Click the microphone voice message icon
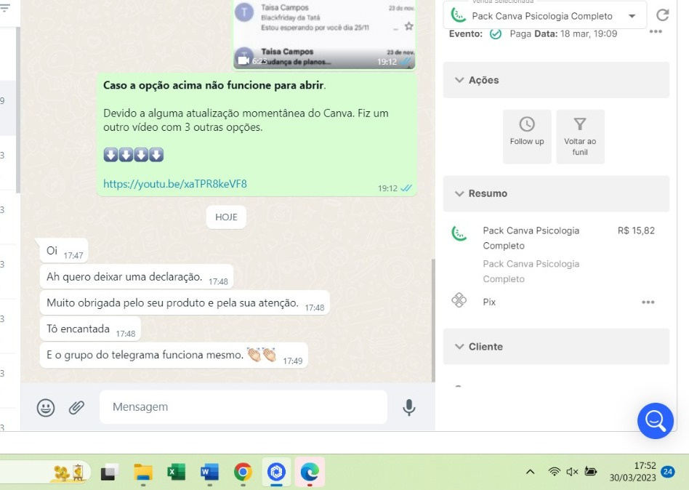 409,408
